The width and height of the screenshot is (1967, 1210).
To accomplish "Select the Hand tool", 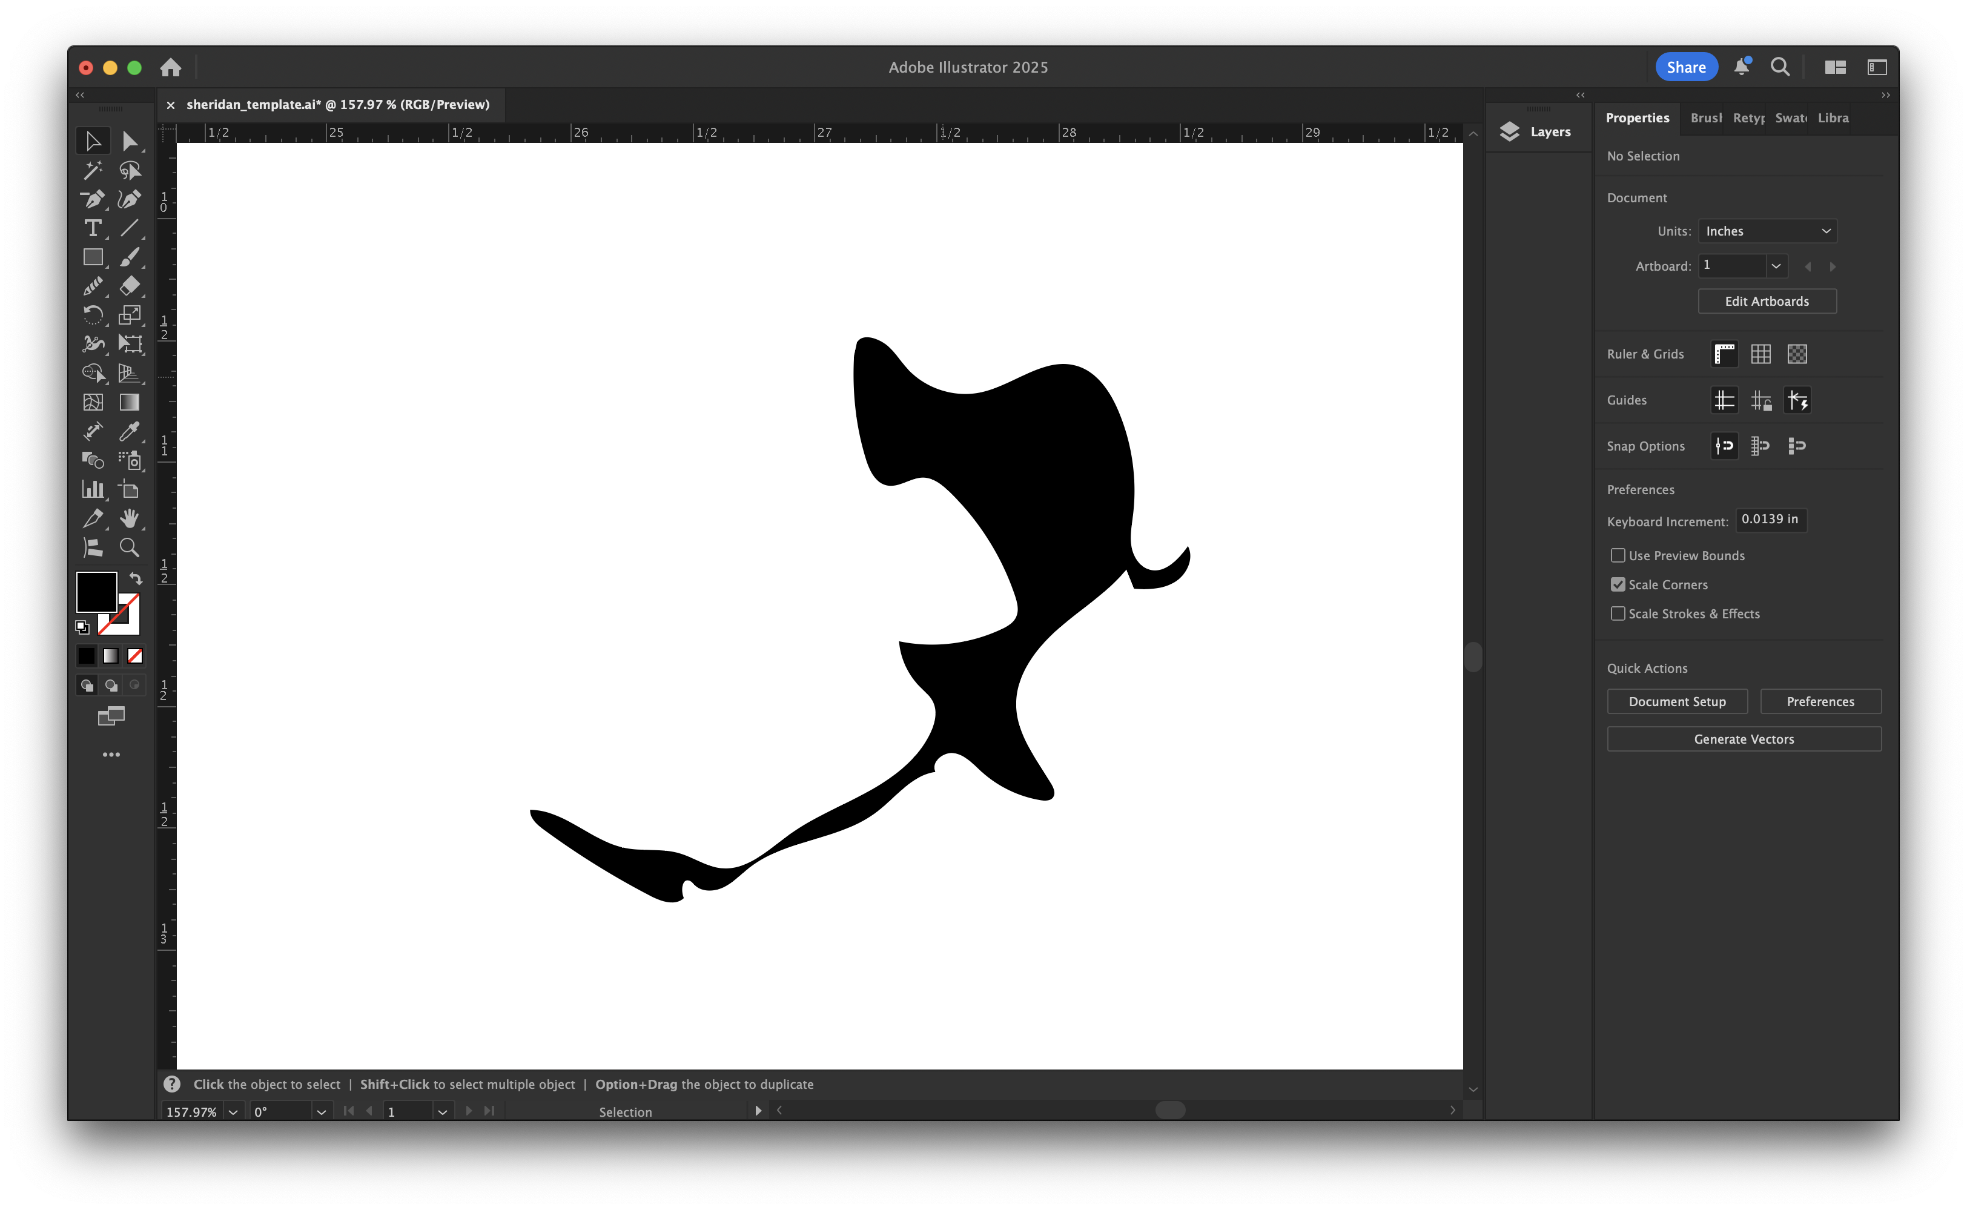I will 130,518.
